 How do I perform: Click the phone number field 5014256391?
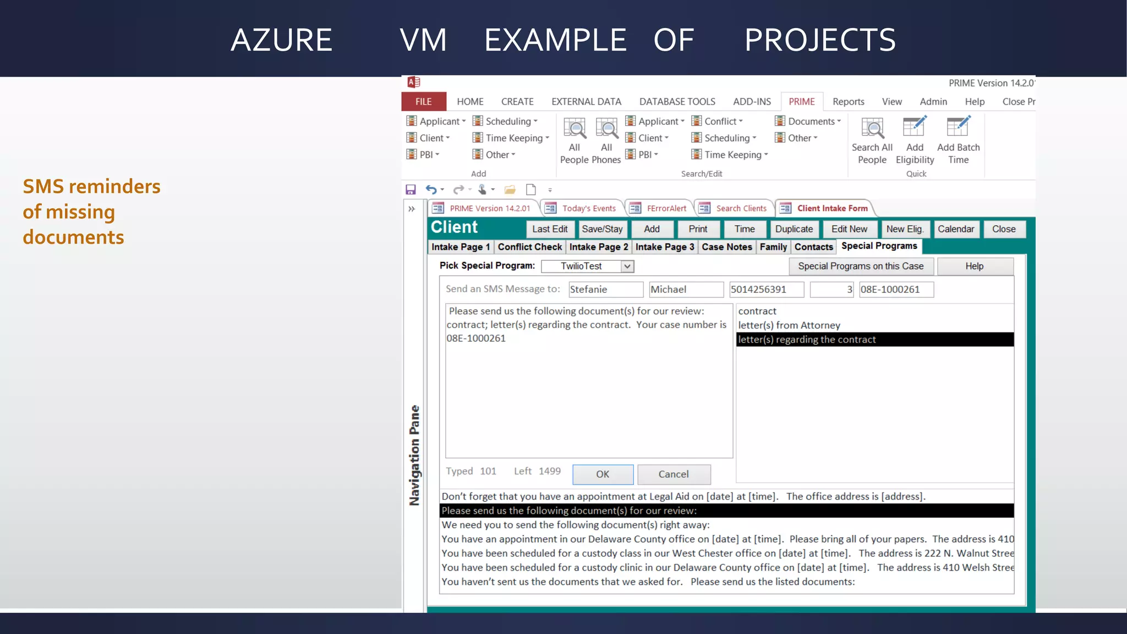[x=766, y=289]
